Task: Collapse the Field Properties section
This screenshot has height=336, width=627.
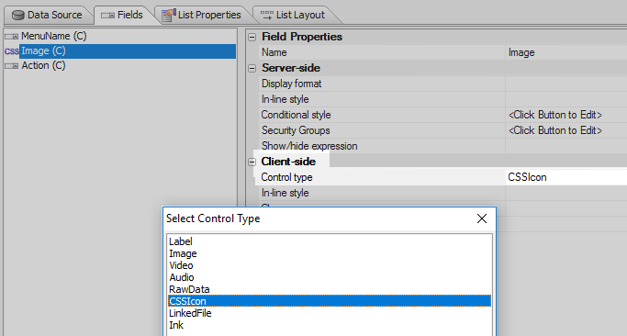Action: point(252,38)
